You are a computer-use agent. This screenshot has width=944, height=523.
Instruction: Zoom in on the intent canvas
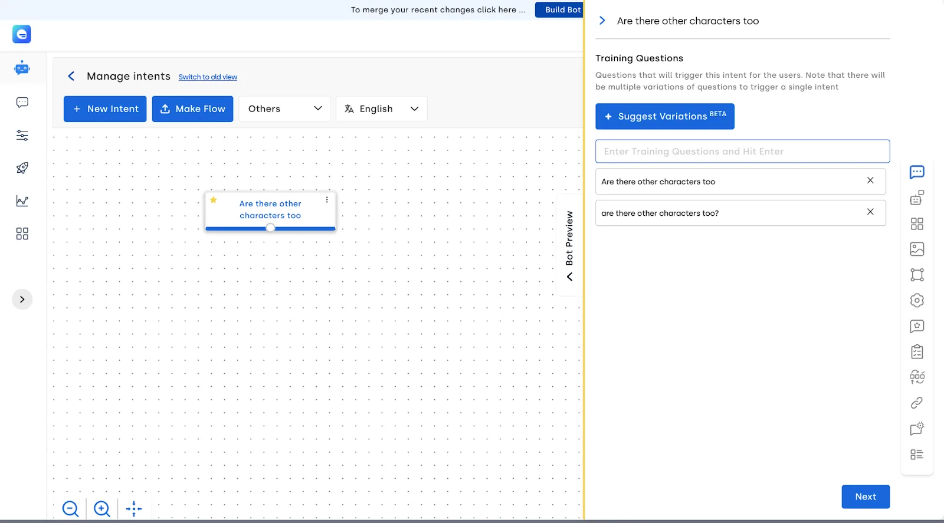[102, 508]
